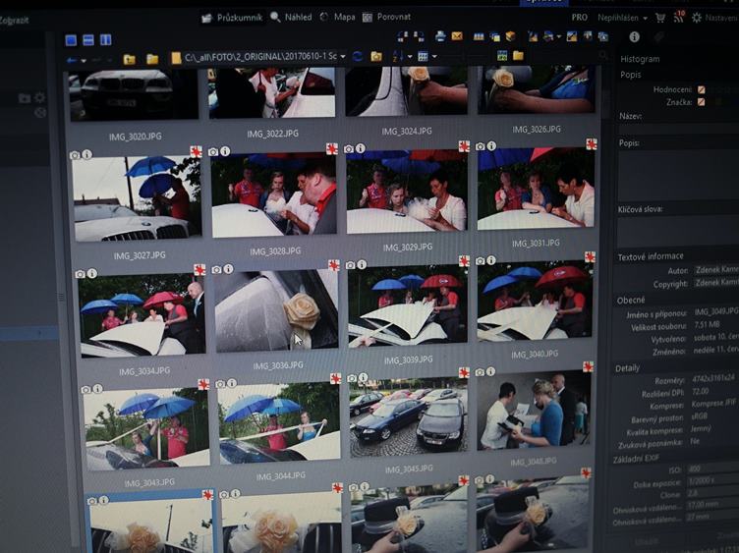This screenshot has height=553, width=739.
Task: Collapse the Detaily section
Action: 627,368
